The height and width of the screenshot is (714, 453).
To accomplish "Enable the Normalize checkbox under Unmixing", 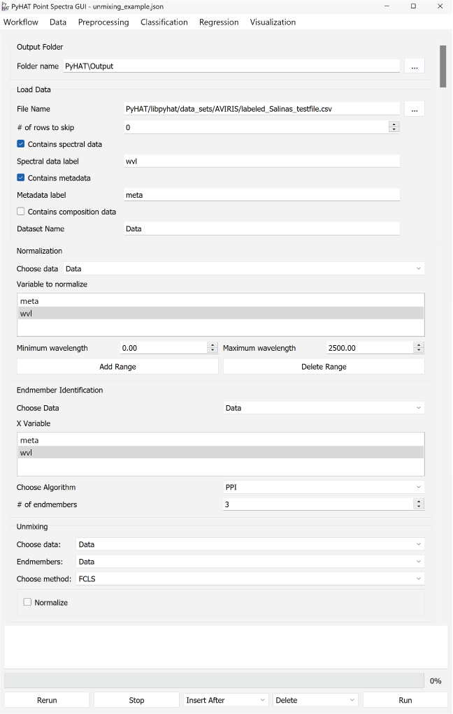I will tap(28, 602).
